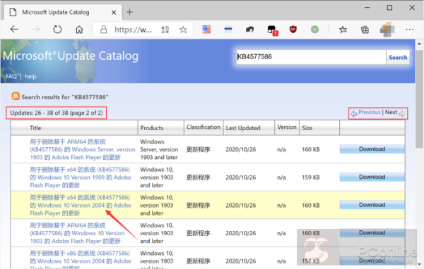Click the 159 KB size cell
The width and height of the screenshot is (424, 269).
pyautogui.click(x=311, y=177)
